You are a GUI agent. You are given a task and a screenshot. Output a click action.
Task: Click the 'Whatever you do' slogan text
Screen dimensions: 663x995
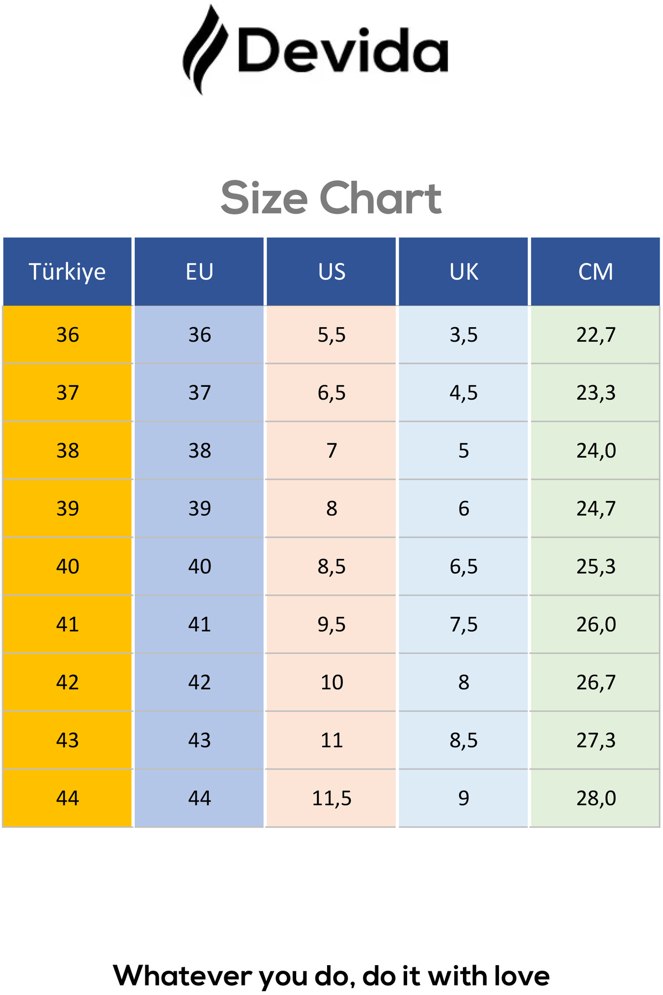(331, 976)
